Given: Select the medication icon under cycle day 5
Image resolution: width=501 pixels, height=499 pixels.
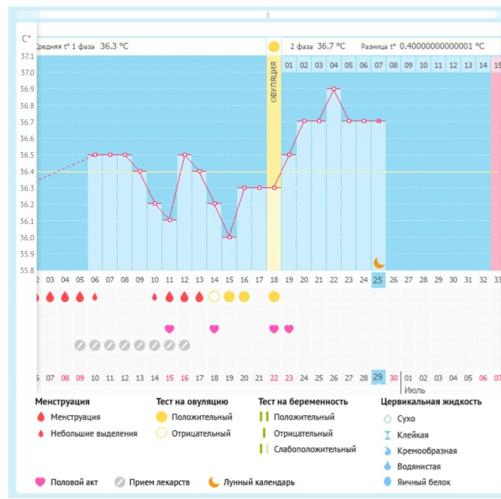Looking at the screenshot, I should click(79, 345).
